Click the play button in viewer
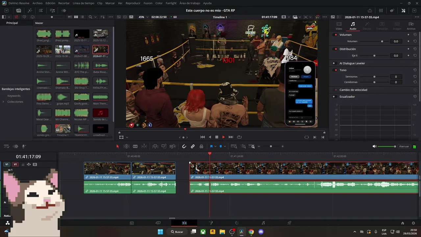Image resolution: width=421 pixels, height=237 pixels. coord(223,137)
